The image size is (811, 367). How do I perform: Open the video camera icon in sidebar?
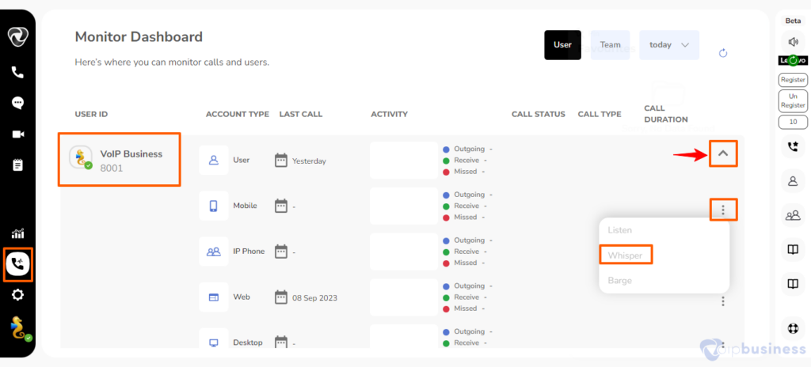pyautogui.click(x=17, y=134)
